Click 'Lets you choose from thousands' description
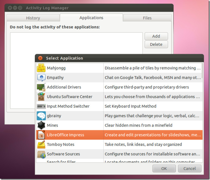This screenshot has height=180, width=210. click(152, 96)
